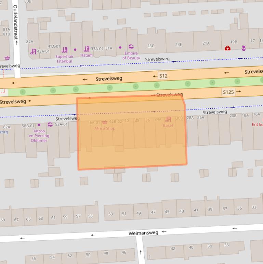The image size is (263, 264).
Task: Select the Tattoo en Piercing Oldtimer marker dot
Action: pos(39,125)
